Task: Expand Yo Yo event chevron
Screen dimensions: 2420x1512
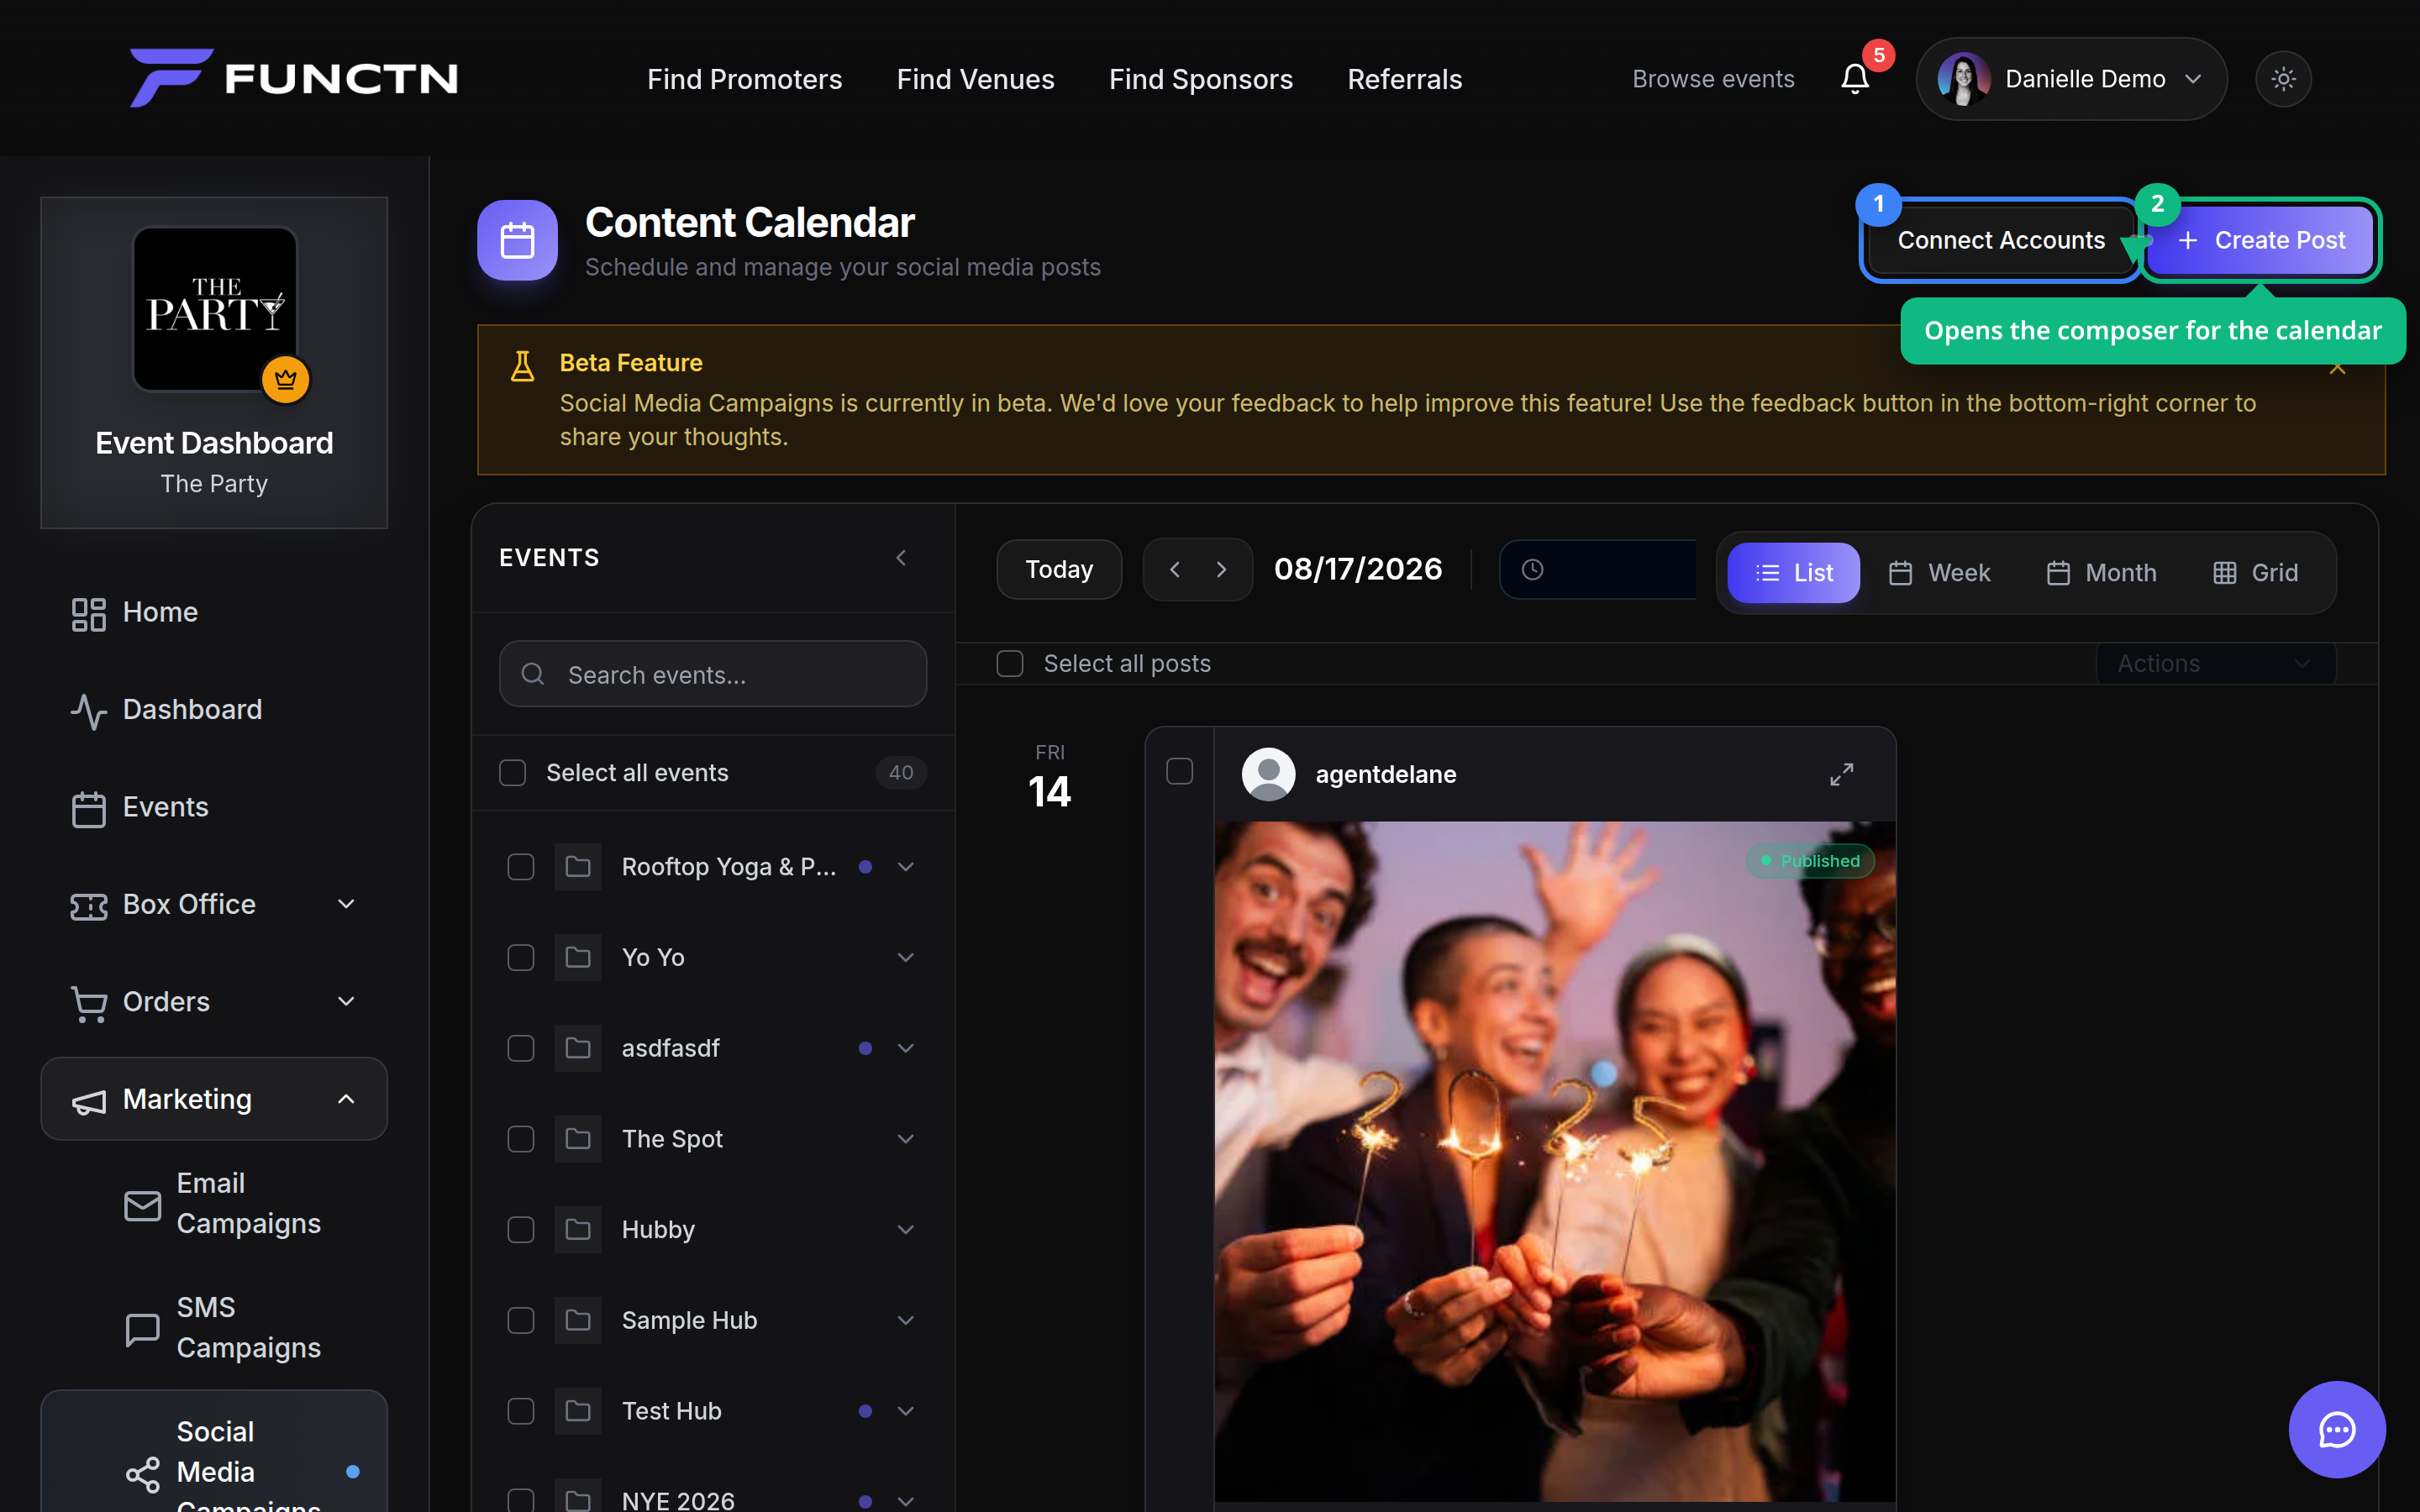Action: 906,957
